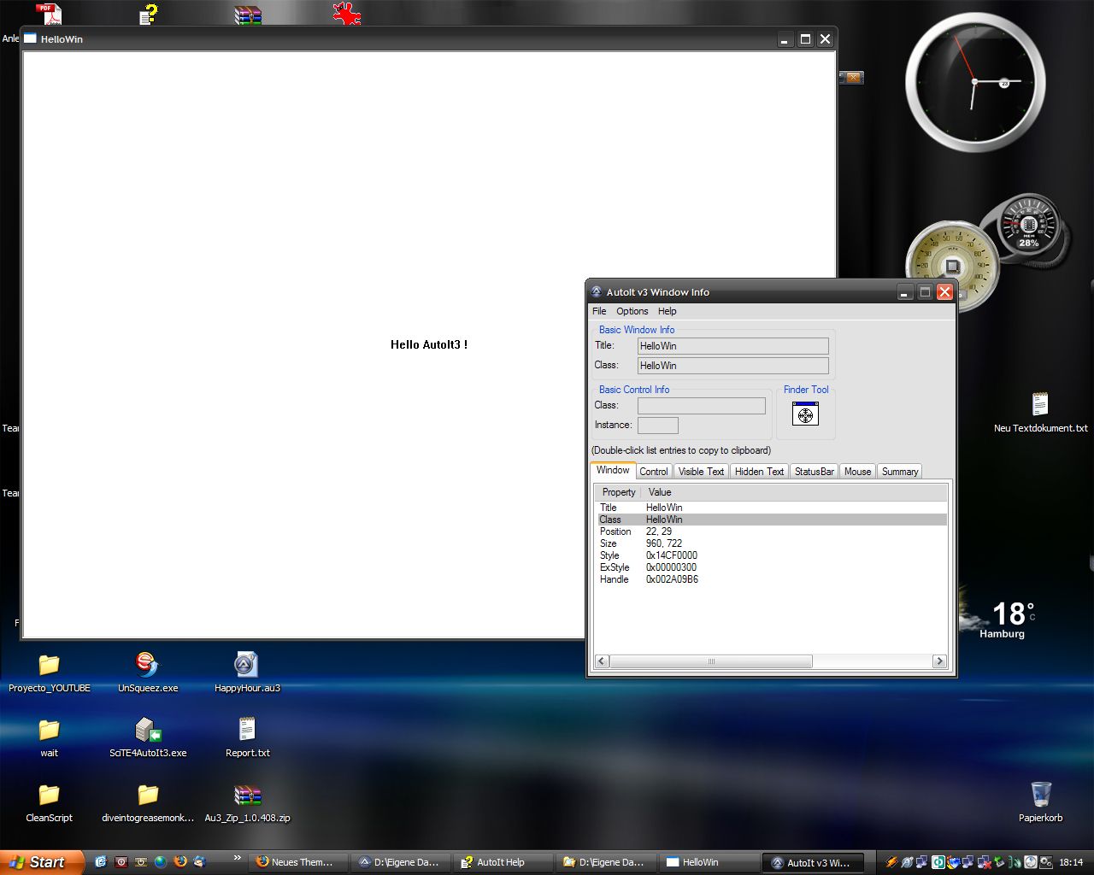Image resolution: width=1094 pixels, height=875 pixels.
Task: Open the Report.txt desktop file
Action: click(247, 730)
